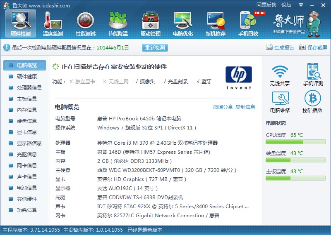Click the IDT 矽玛特 STAC 92XX sound card text

coord(173,207)
